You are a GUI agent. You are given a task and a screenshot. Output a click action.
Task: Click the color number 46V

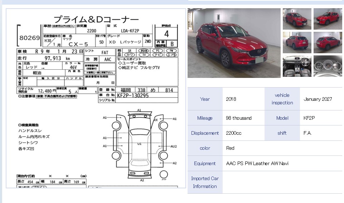(x=73, y=67)
